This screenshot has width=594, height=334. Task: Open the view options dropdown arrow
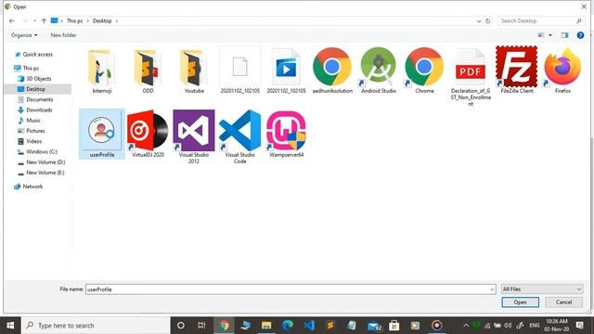pos(550,35)
